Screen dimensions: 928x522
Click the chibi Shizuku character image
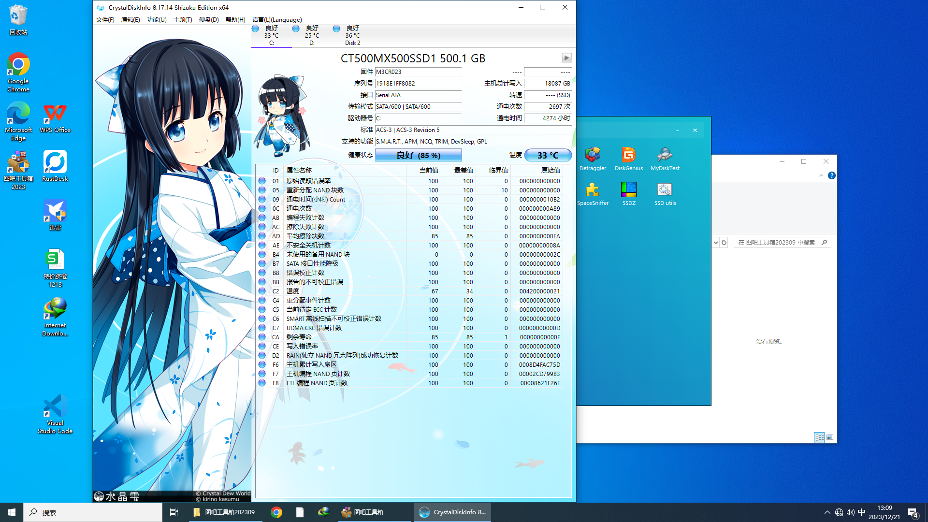point(281,116)
